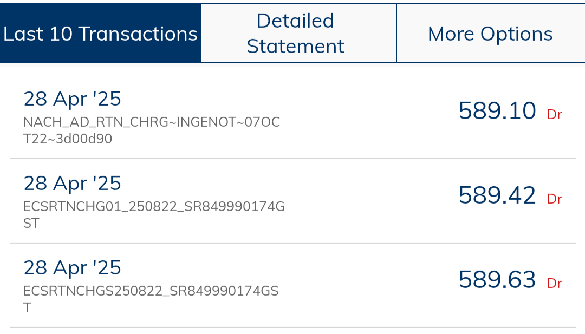Click the wrapped ST text under ECSRTNCHG01
This screenshot has height=334, width=585.
31,224
